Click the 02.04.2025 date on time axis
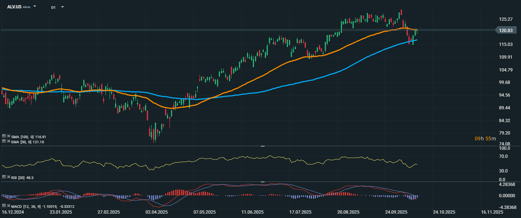Screen dimensions: 521x218 coord(157,212)
